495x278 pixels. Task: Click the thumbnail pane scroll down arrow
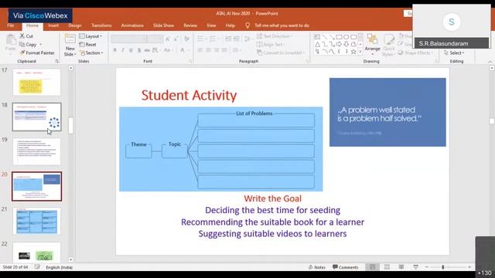click(70, 259)
